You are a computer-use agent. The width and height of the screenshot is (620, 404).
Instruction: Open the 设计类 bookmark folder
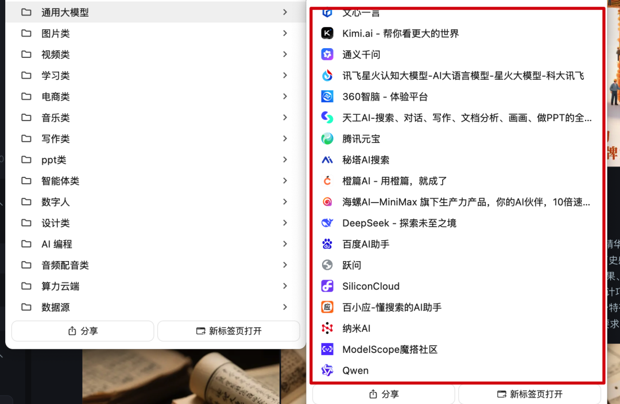click(156, 223)
